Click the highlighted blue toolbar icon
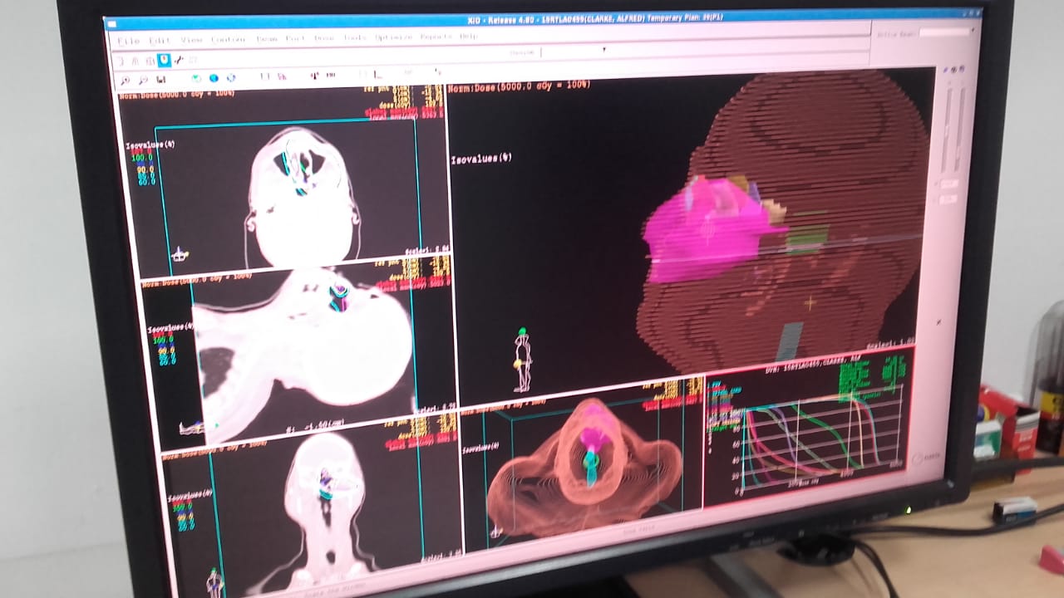Screen dimensions: 1064x598 (x=164, y=61)
